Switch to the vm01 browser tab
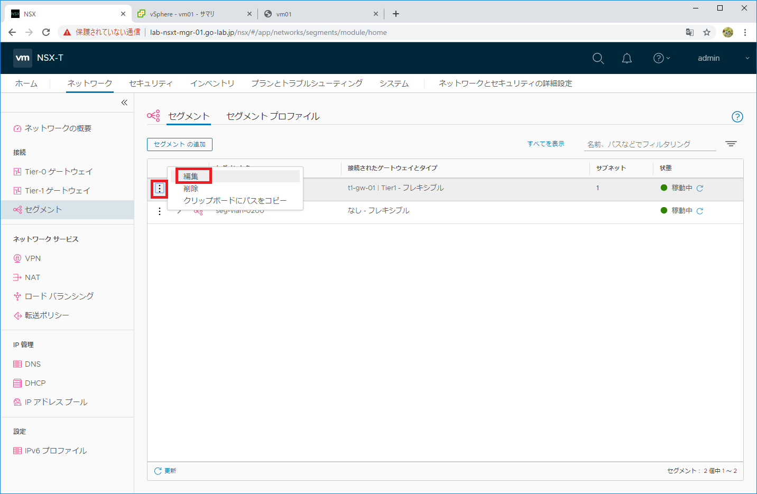757x494 pixels. click(284, 14)
